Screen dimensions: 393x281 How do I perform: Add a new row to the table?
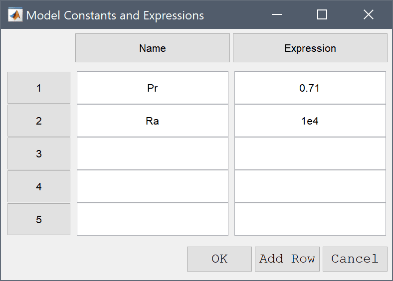[287, 259]
